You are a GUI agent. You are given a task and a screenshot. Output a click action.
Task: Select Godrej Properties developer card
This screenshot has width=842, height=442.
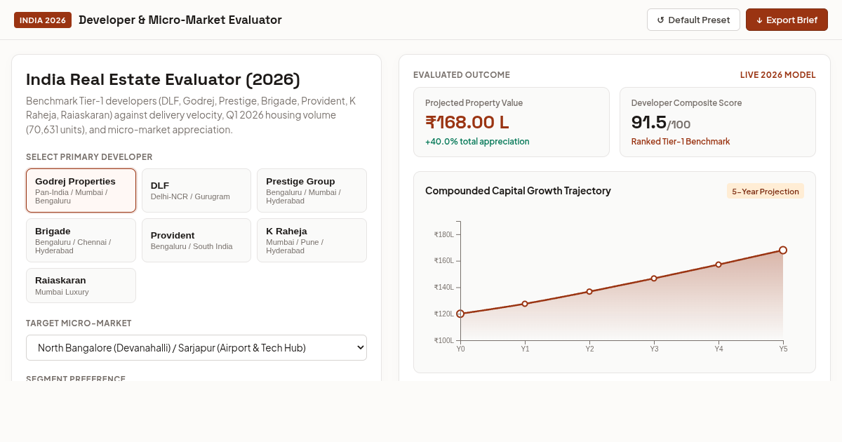pos(81,190)
